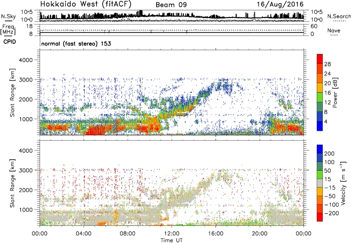Click the "20:00" time axis tick label
This screenshot has width=351, height=243.
click(x=259, y=234)
